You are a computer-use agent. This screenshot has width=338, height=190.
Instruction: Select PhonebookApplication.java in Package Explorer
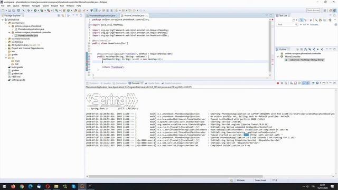coord(31,29)
